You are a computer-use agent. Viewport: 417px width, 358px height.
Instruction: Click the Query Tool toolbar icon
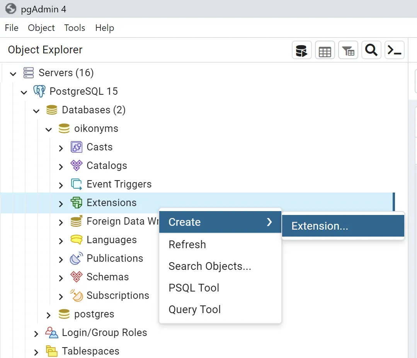301,50
